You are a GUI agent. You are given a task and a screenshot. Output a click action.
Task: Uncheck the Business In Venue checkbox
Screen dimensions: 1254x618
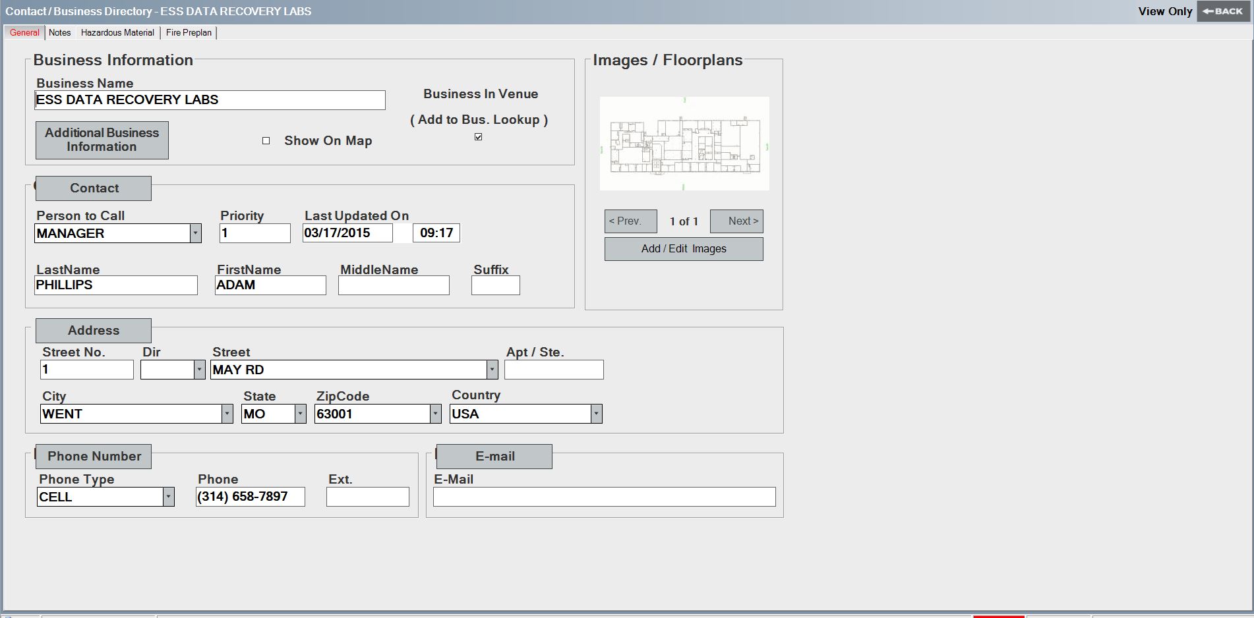tap(478, 137)
